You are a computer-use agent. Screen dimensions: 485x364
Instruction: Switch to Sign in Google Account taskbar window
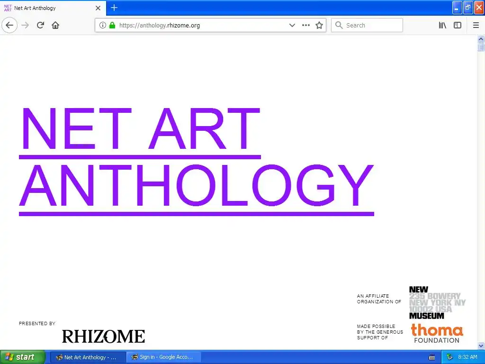point(163,357)
